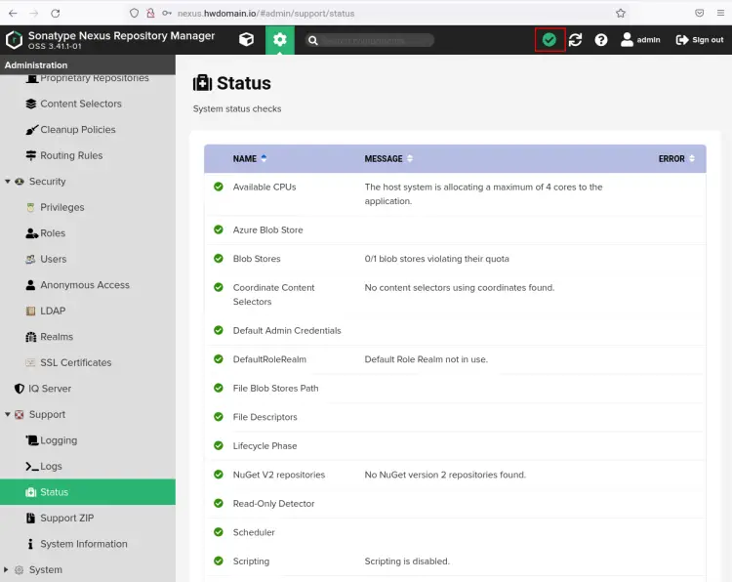The image size is (732, 582).
Task: Click 'Default Role Realm not in use.' message
Action: coord(426,359)
